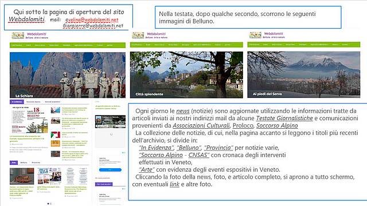Click the quoted "Belluno" text in description
This screenshot has width=367, height=206.
tap(189, 148)
